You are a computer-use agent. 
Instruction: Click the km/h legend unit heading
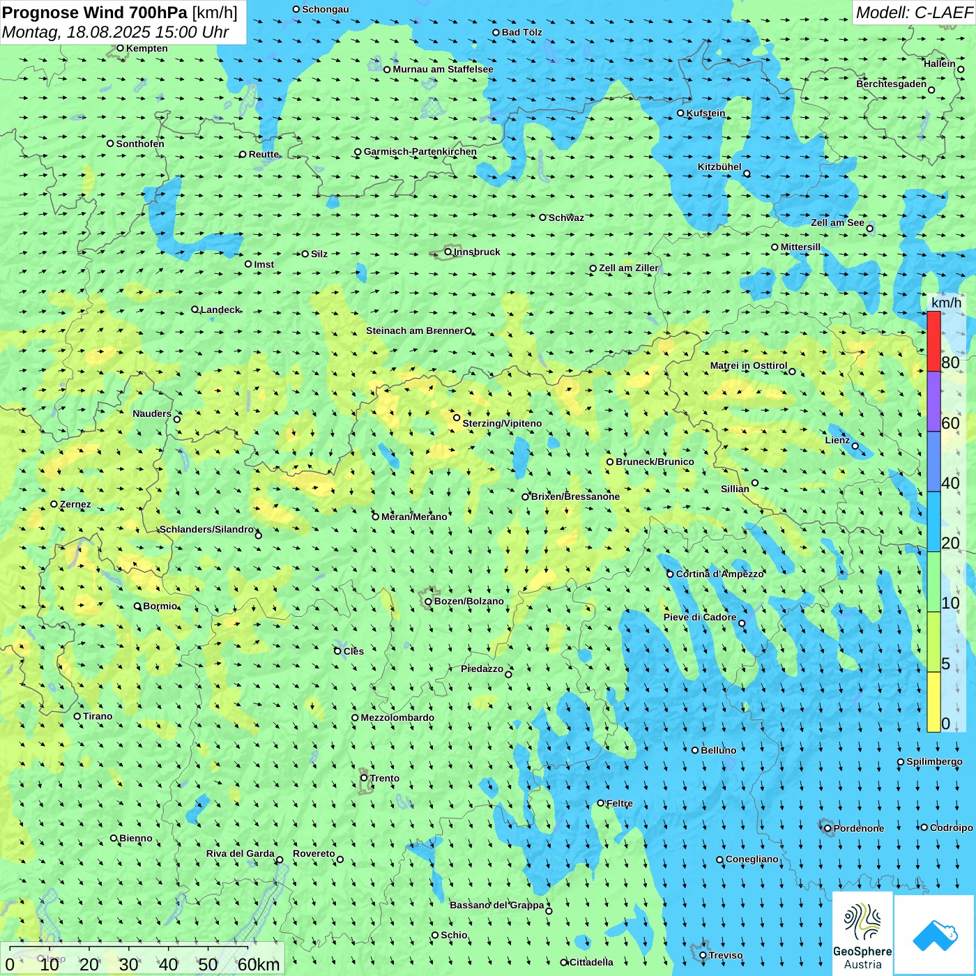click(x=946, y=303)
